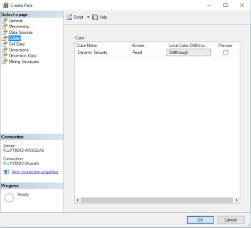Click the Cancel button
The height and width of the screenshot is (228, 251).
coord(231,220)
